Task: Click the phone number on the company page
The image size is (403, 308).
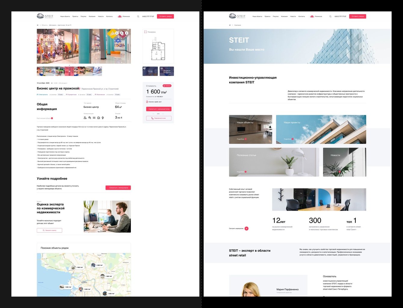Action: tap(340, 17)
